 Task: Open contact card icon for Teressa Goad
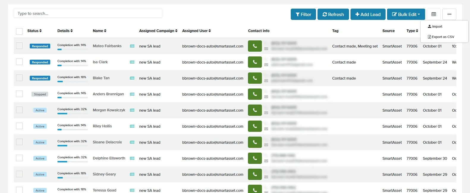[x=132, y=190]
